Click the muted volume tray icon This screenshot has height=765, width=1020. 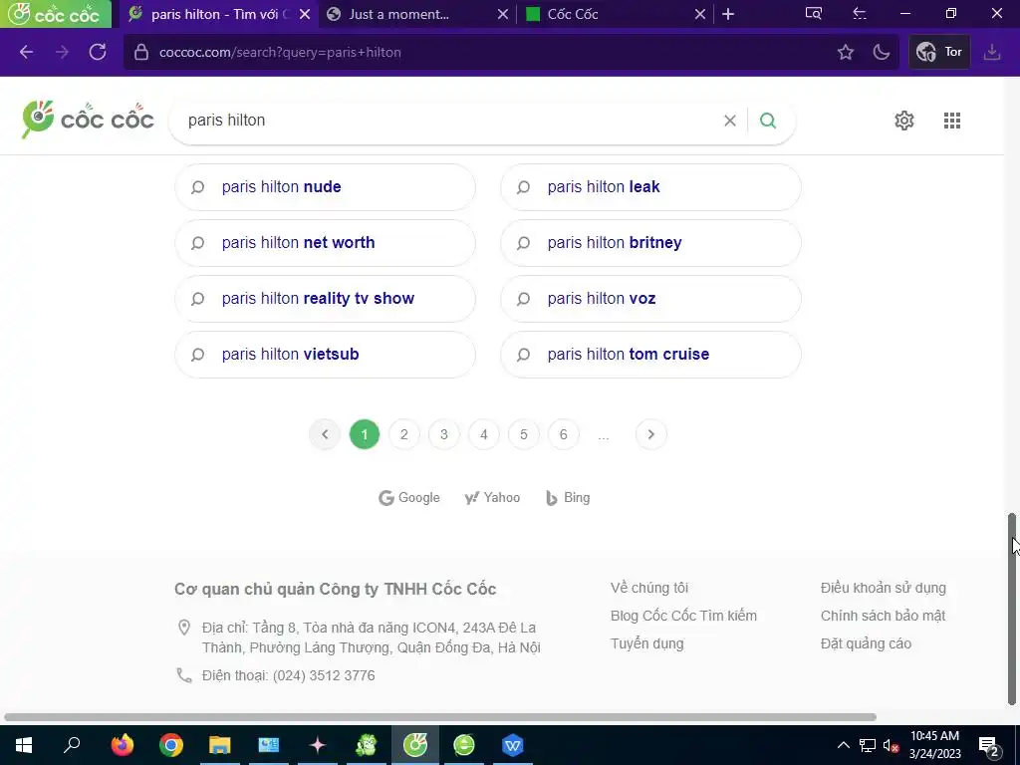(x=891, y=745)
